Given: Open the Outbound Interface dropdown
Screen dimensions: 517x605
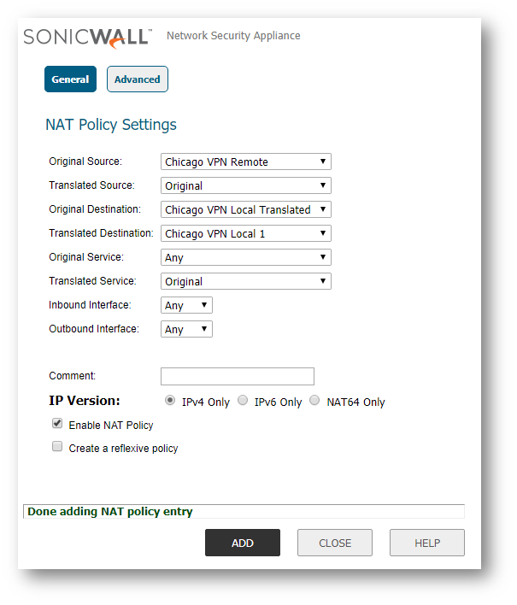Looking at the screenshot, I should tap(186, 329).
